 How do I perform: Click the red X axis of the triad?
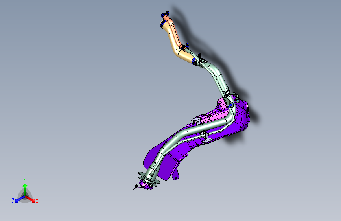tap(30, 199)
